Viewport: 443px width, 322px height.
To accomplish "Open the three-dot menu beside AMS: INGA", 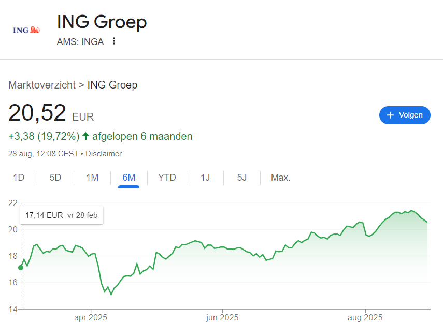I will click(114, 41).
